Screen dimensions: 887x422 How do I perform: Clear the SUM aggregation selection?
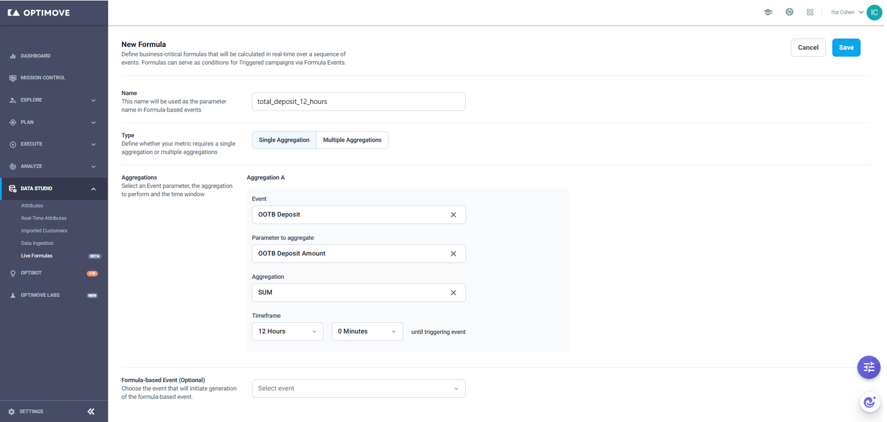point(453,292)
